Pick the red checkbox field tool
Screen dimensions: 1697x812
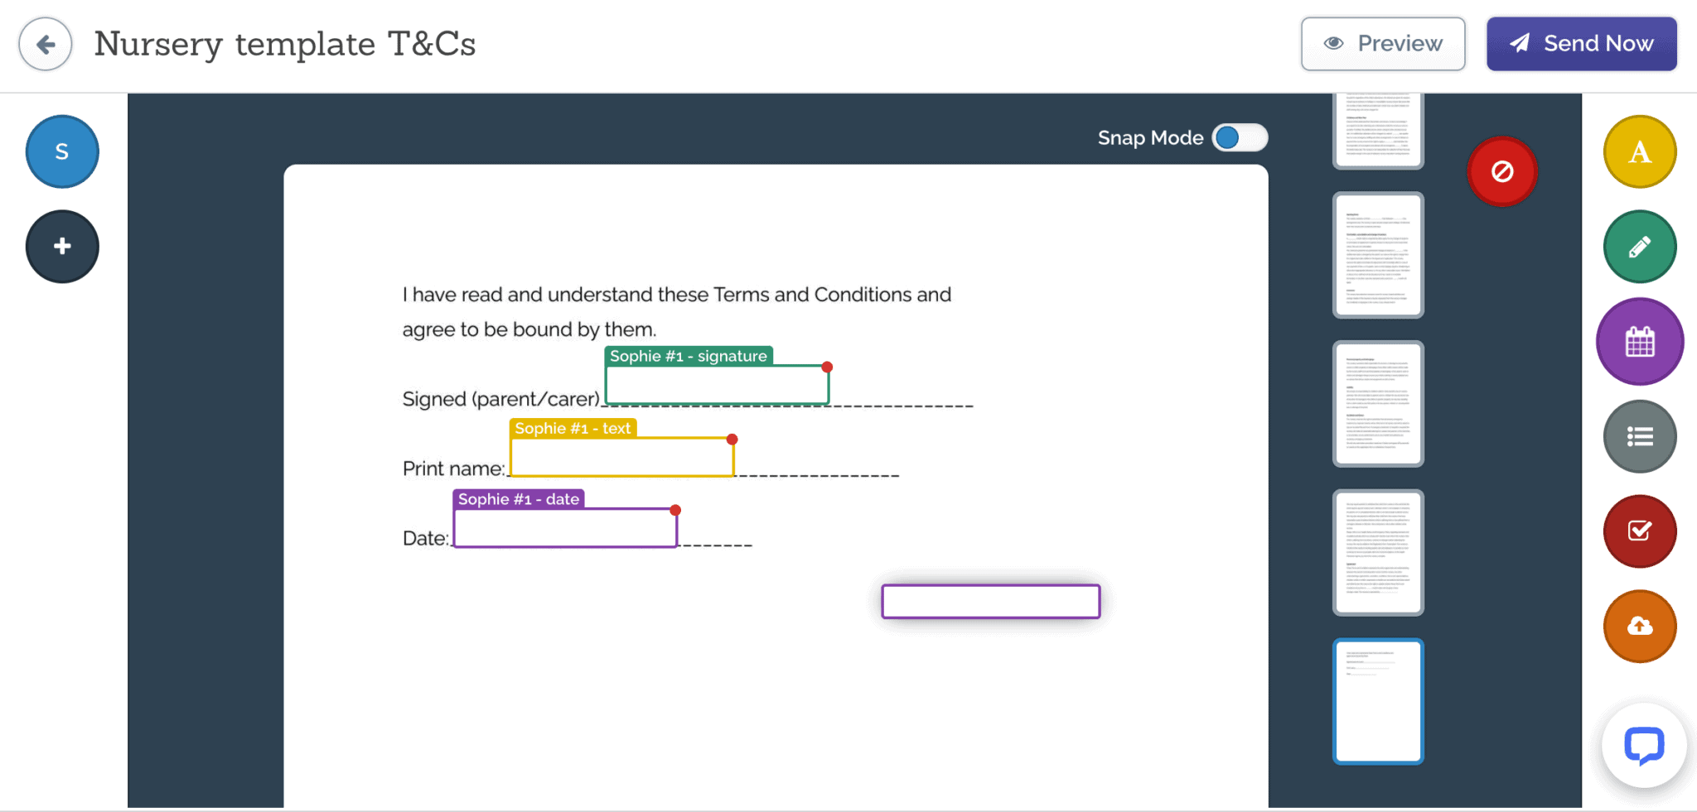(x=1639, y=531)
